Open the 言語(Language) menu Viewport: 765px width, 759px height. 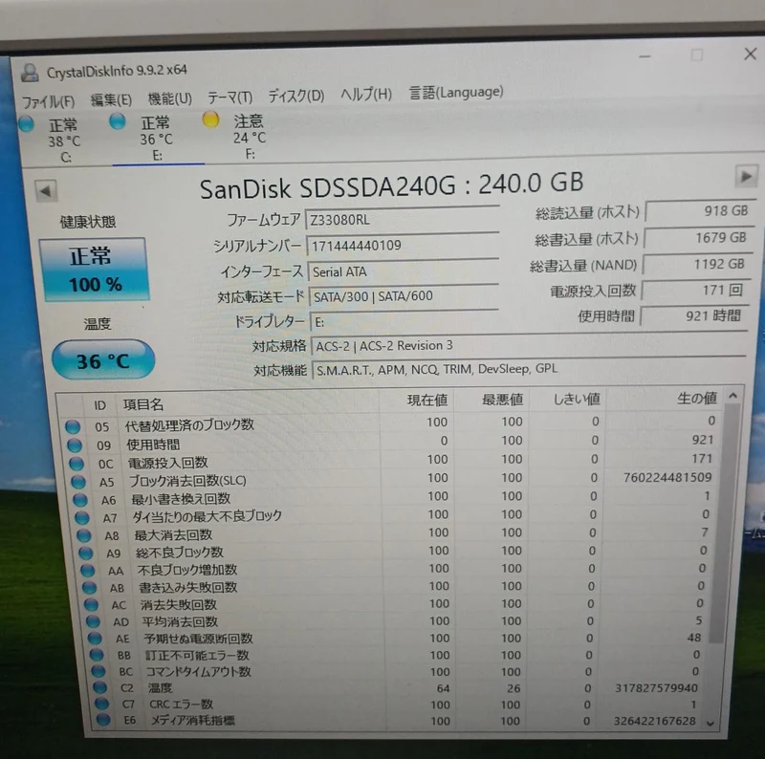456,92
